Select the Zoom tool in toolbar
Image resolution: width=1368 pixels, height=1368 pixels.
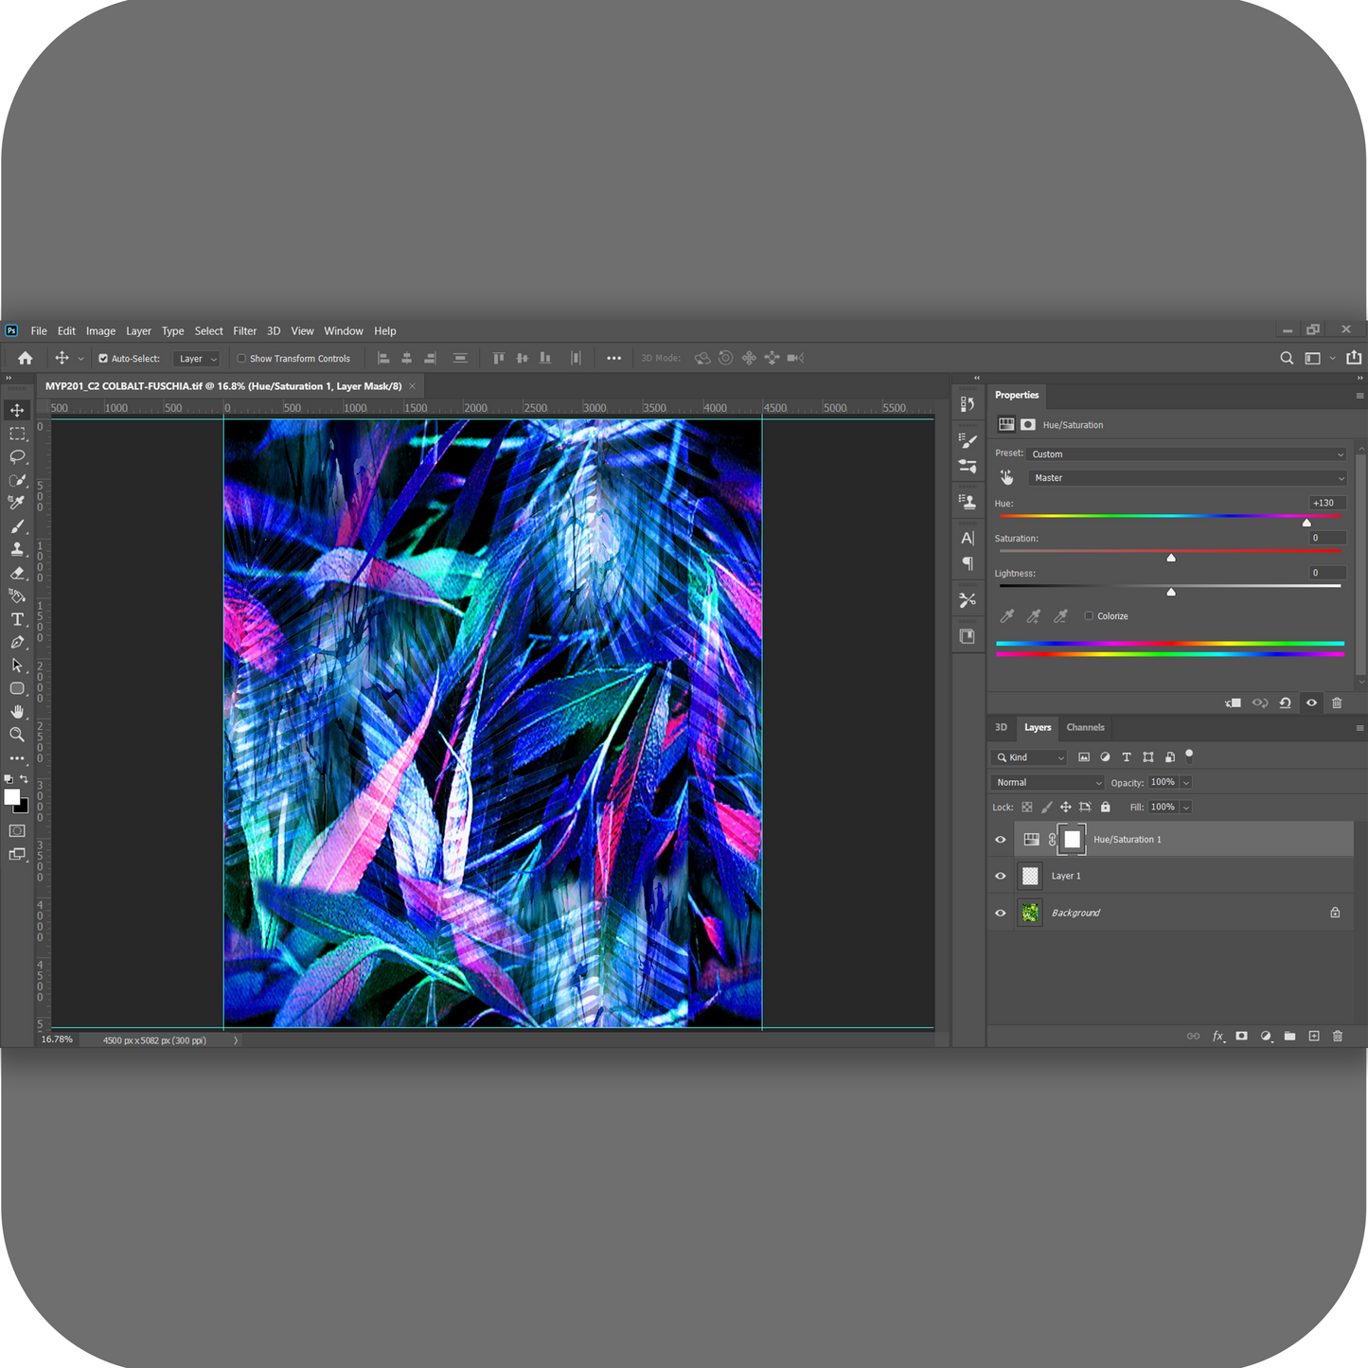[x=17, y=735]
